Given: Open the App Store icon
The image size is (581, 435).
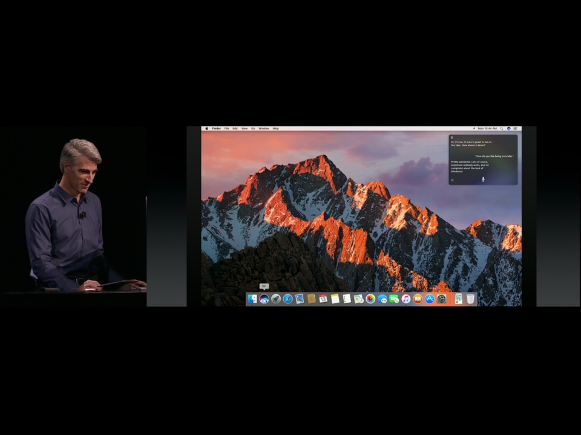Looking at the screenshot, I should point(430,299).
